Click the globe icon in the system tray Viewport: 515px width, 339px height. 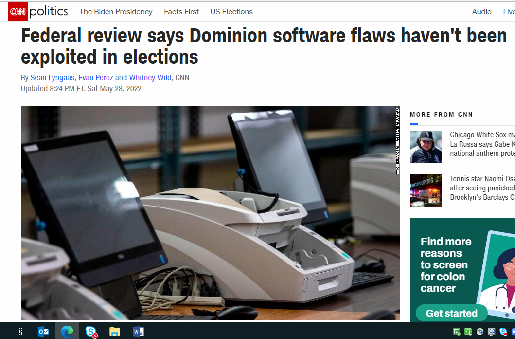(x=480, y=331)
